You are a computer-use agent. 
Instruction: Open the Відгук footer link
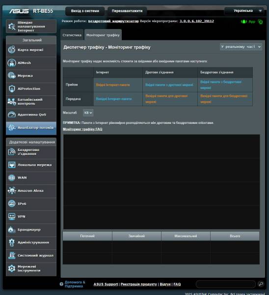(165, 284)
